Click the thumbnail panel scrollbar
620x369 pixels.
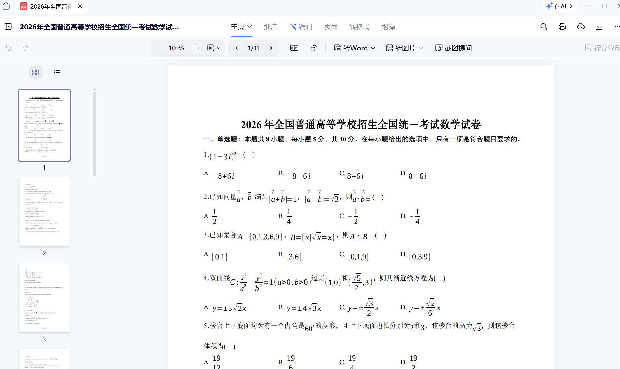coord(95,134)
